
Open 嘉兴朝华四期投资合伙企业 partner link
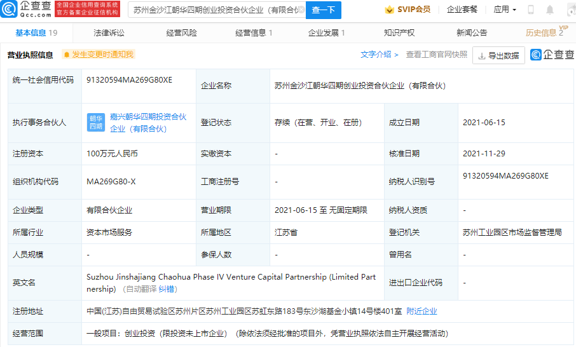coord(148,123)
